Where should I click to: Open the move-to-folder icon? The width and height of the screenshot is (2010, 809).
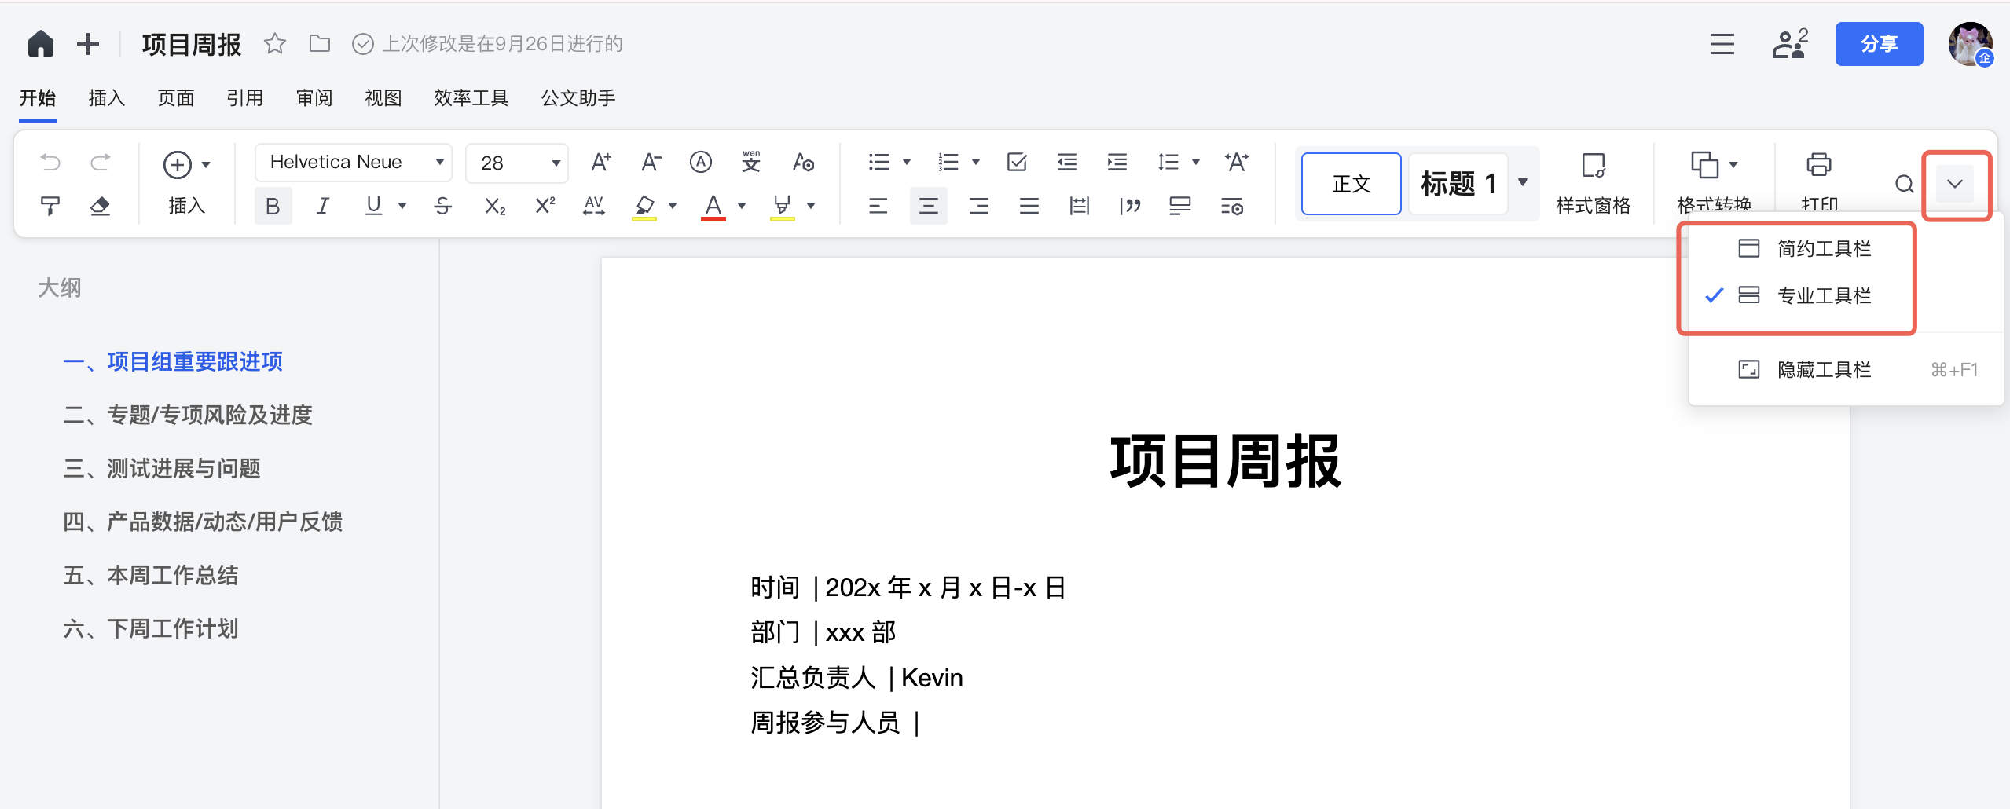pyautogui.click(x=320, y=44)
